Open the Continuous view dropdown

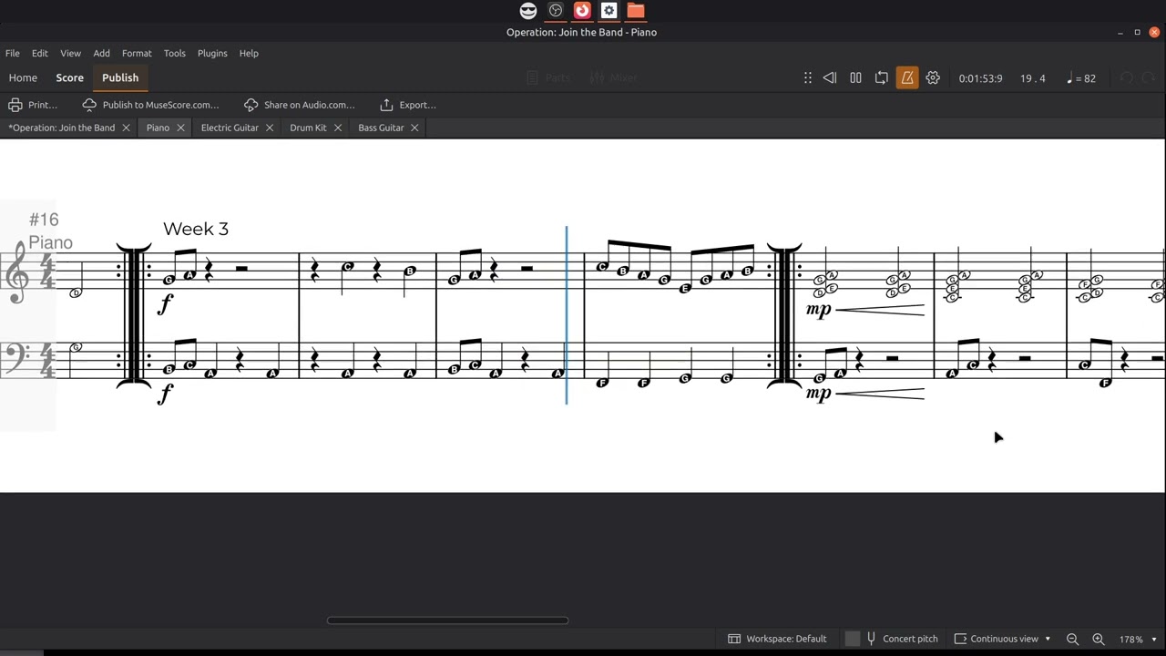(1003, 639)
